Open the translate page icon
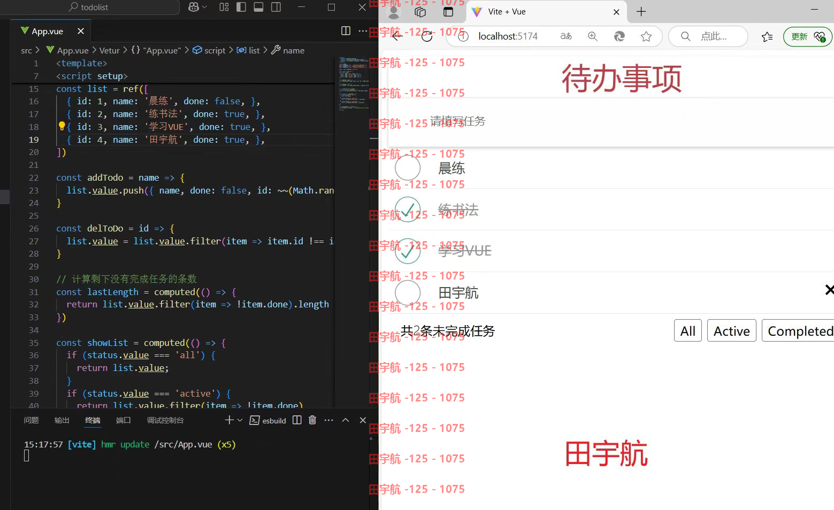The width and height of the screenshot is (834, 510). pyautogui.click(x=565, y=36)
